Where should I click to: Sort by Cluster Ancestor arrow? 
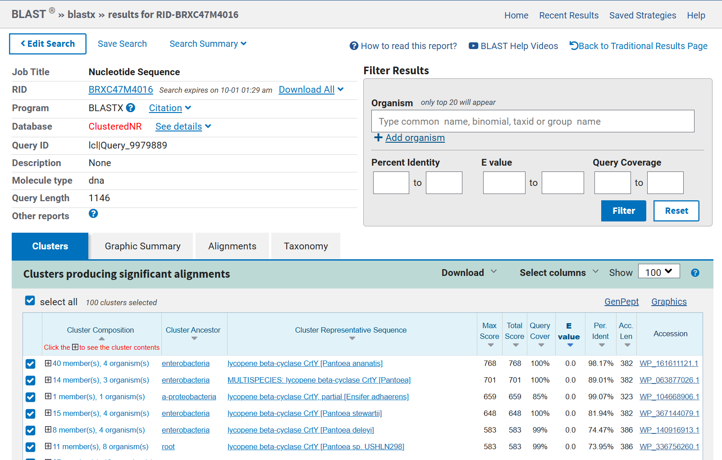(194, 338)
